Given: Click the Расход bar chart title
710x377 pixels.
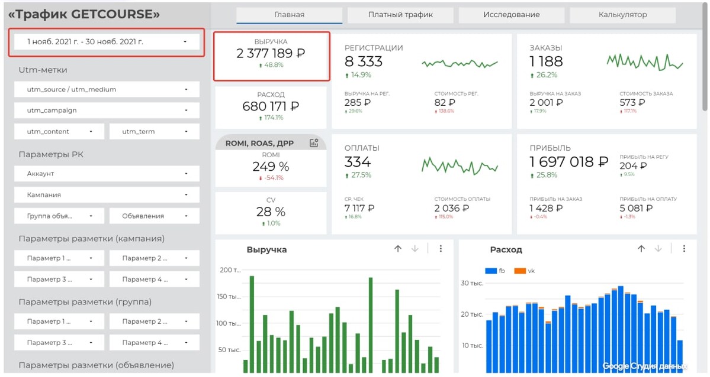Looking at the screenshot, I should pyautogui.click(x=506, y=249).
